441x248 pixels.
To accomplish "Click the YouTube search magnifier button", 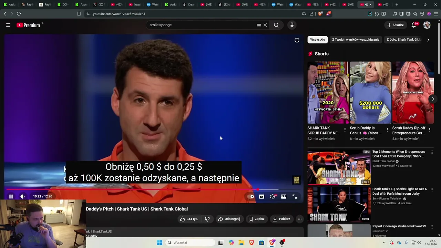I will click(276, 25).
